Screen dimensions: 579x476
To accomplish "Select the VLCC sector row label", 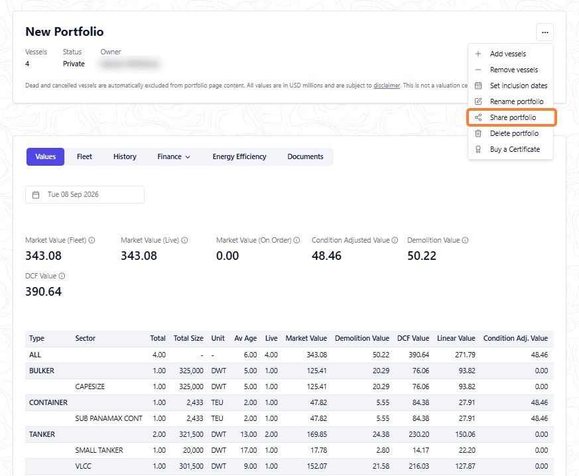I will pos(83,466).
